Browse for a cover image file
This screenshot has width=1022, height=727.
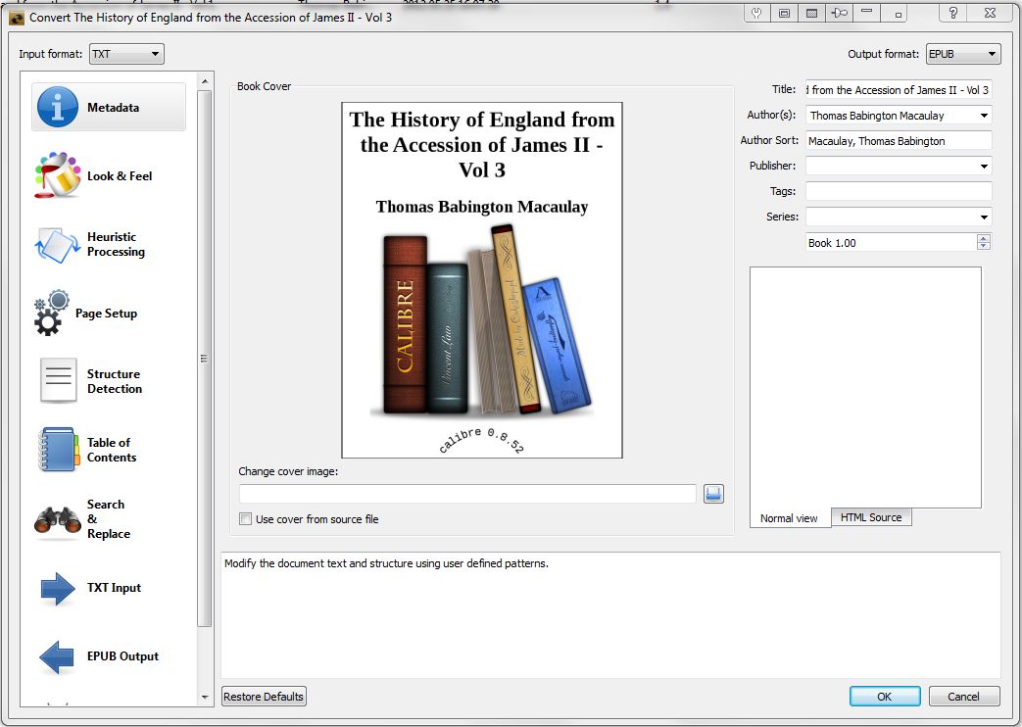click(713, 494)
